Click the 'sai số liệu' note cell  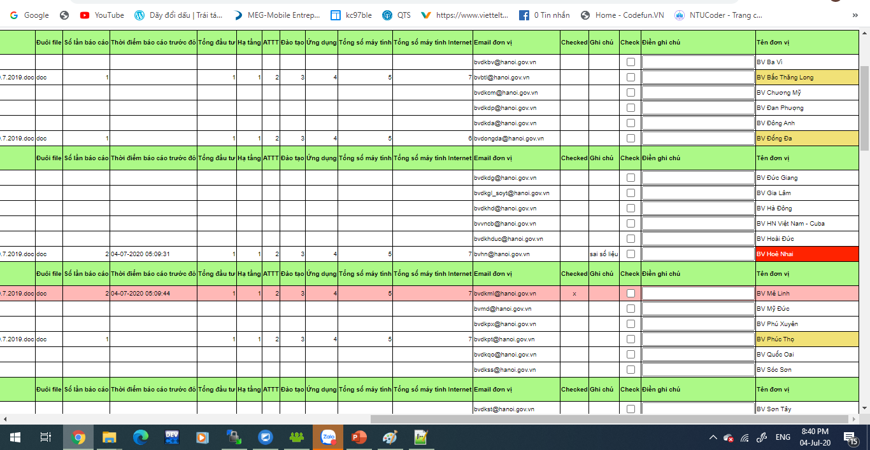click(x=604, y=254)
